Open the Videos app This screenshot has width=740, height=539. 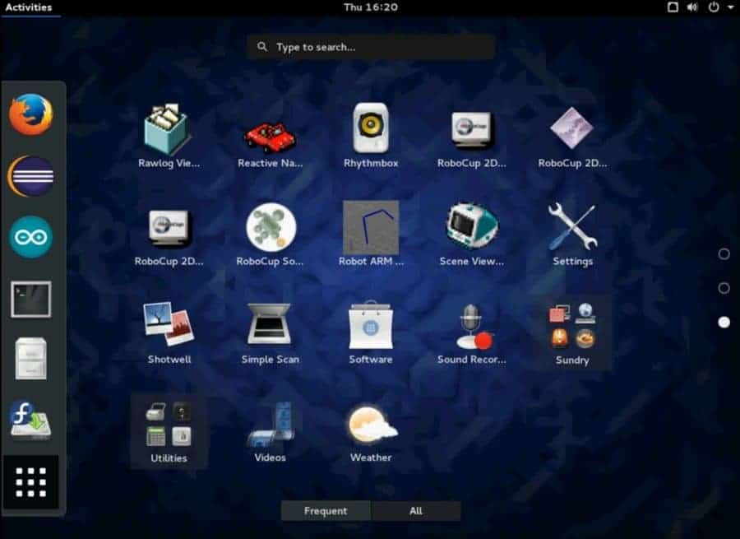point(270,431)
